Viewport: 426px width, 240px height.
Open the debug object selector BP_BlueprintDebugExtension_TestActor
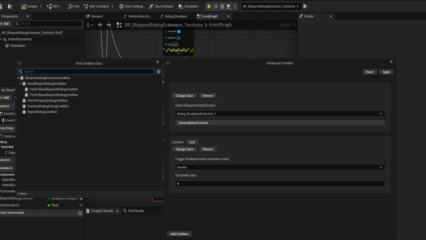[x=271, y=6]
